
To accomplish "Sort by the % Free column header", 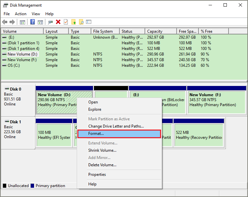I will tap(214, 31).
